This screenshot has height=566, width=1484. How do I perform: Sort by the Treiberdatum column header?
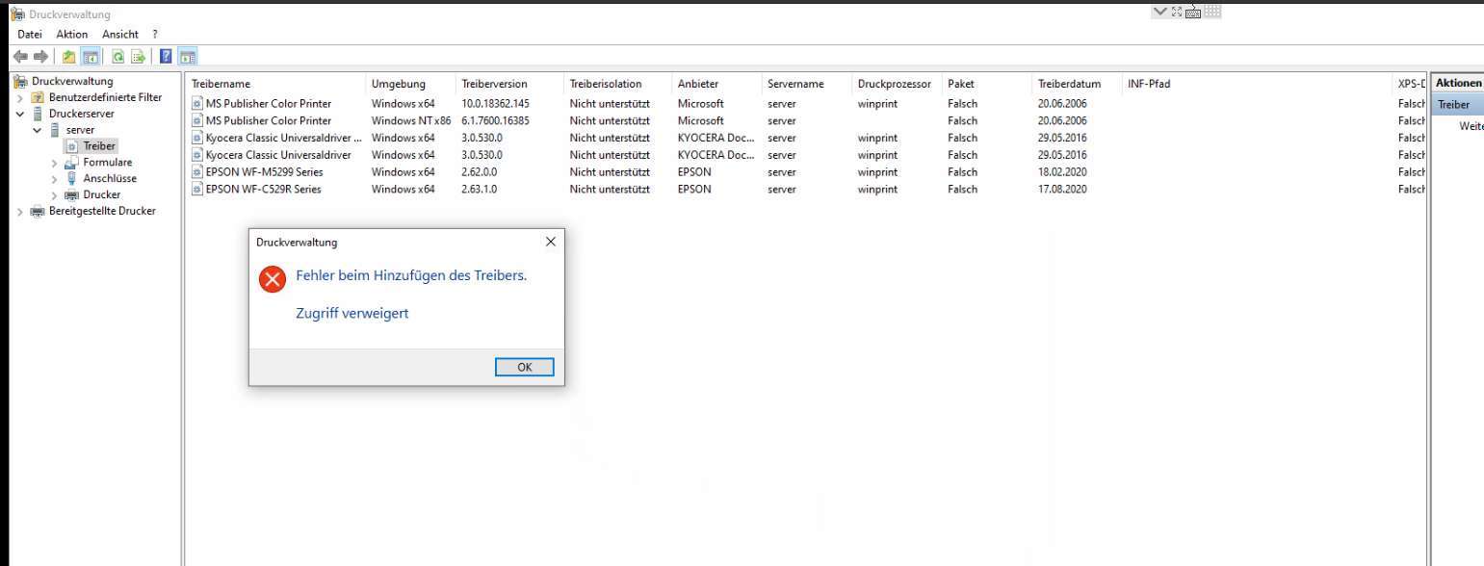coord(1078,84)
